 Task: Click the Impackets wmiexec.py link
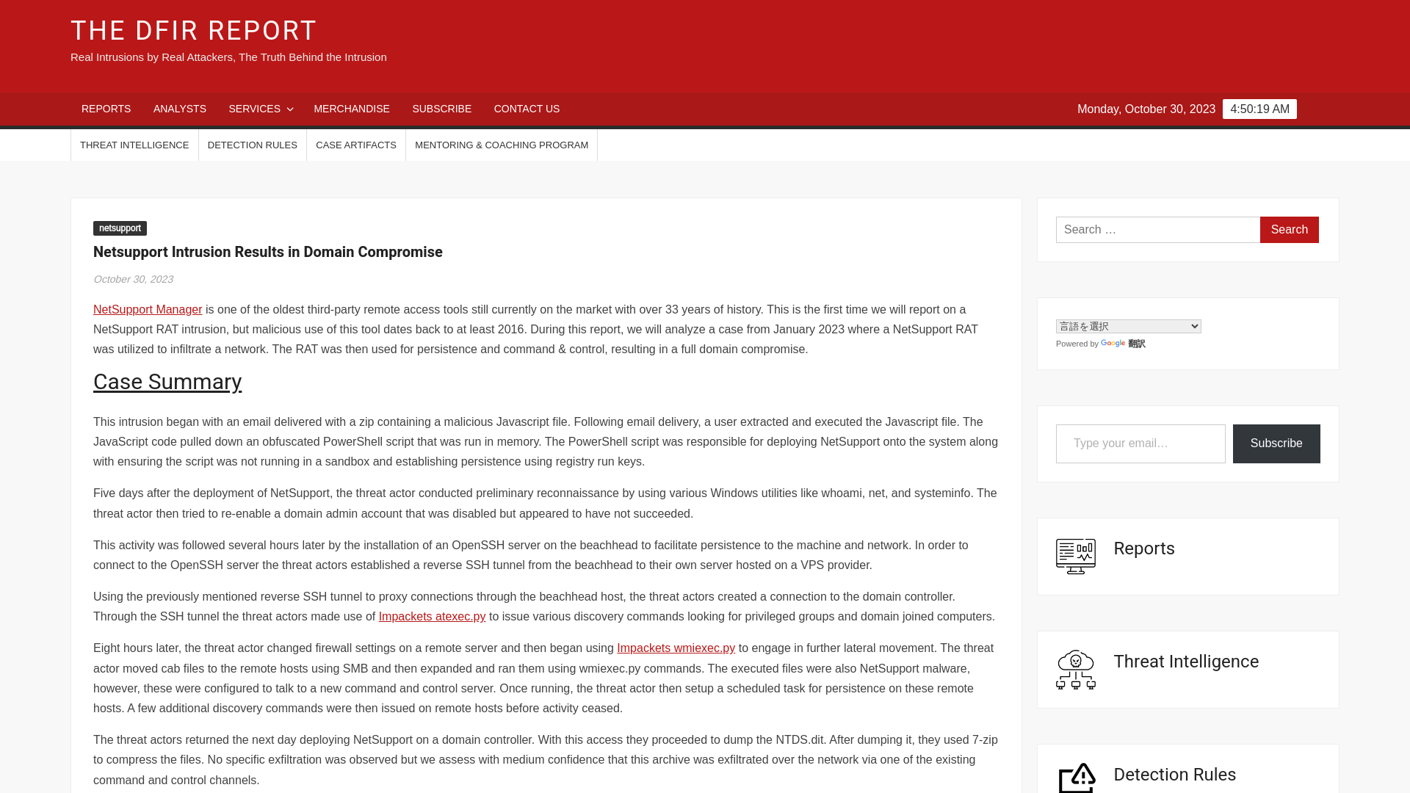coord(676,648)
